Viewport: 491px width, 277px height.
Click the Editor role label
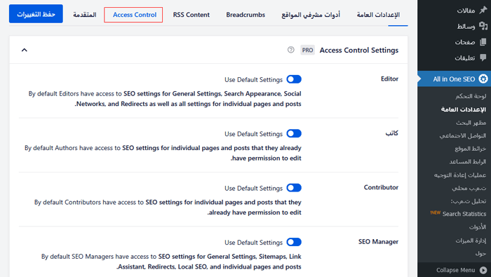point(389,79)
